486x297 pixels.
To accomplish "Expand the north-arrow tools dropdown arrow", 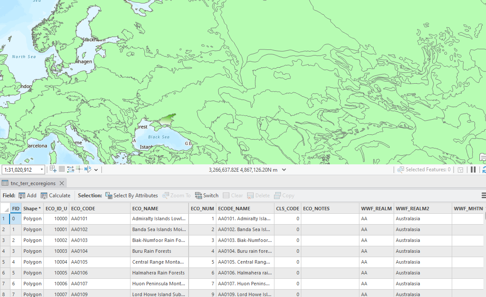I will [x=96, y=170].
